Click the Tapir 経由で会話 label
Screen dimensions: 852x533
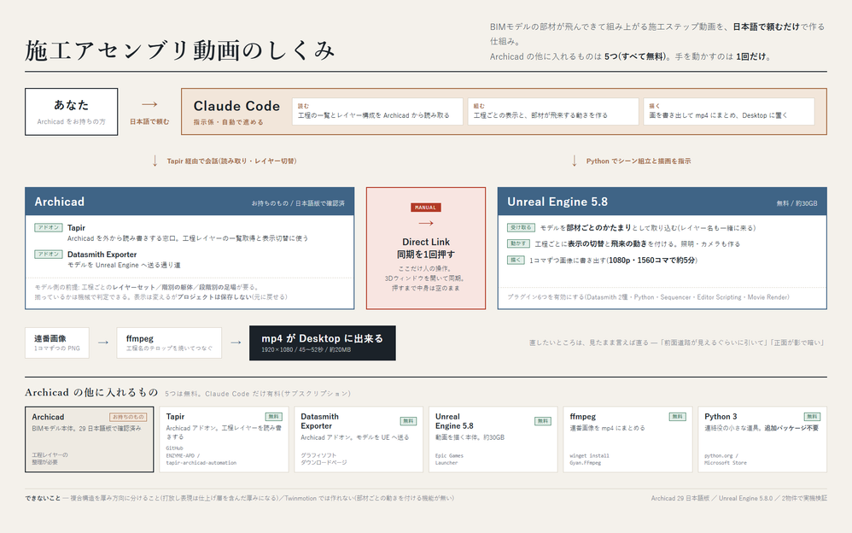(x=231, y=161)
